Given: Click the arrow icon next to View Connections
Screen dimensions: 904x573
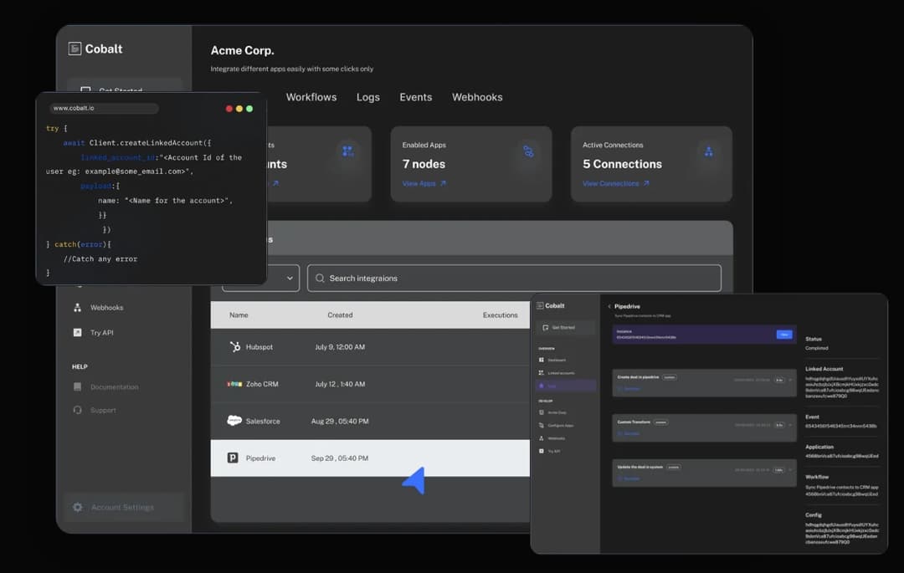Looking at the screenshot, I should 646,184.
